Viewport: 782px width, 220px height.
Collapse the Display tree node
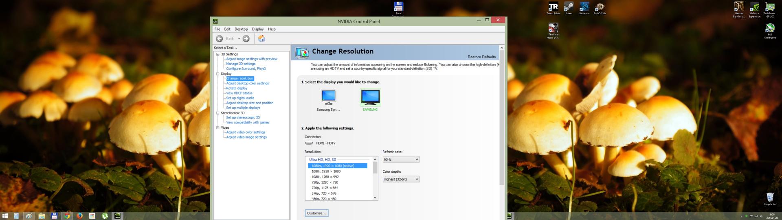[x=217, y=74]
